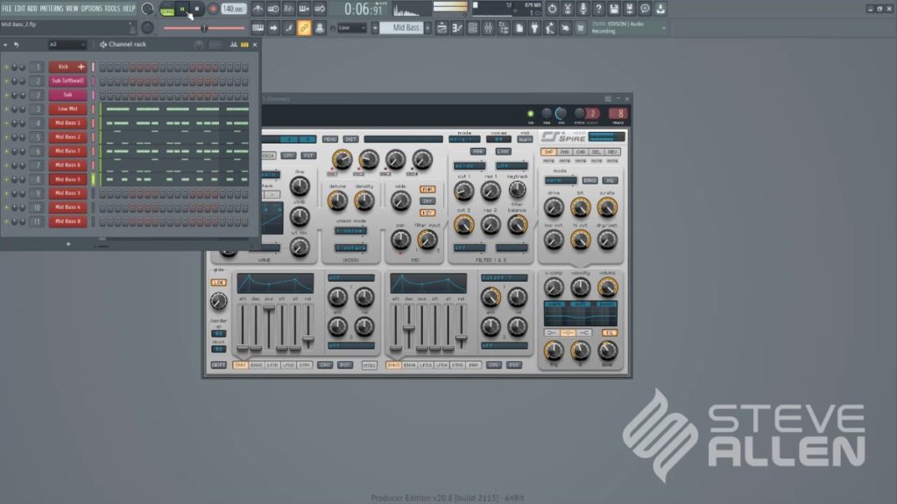Select the REV effects tab in Spire

point(612,152)
